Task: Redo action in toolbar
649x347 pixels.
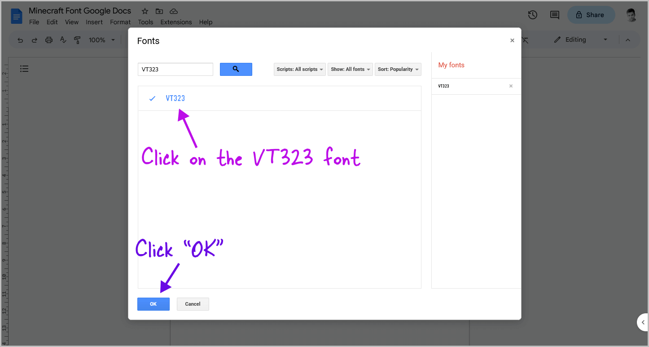Action: (x=35, y=40)
